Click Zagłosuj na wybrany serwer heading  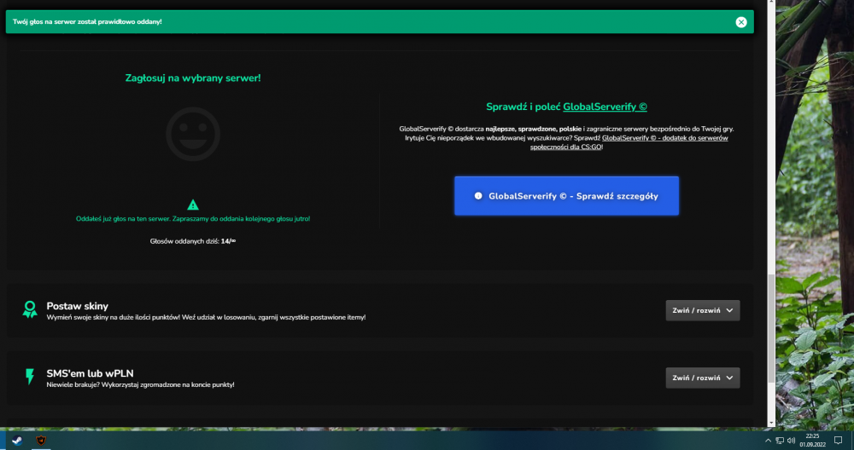point(193,78)
